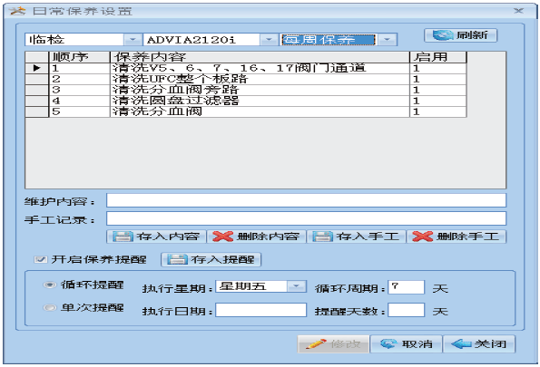Expand the ADVIA2120i instrument dropdown
540x367 pixels.
269,40
